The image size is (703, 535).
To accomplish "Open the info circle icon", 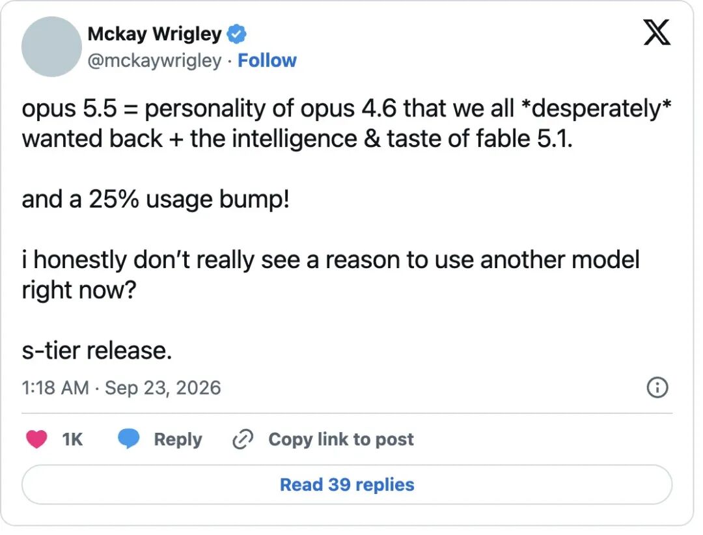I will coord(657,387).
